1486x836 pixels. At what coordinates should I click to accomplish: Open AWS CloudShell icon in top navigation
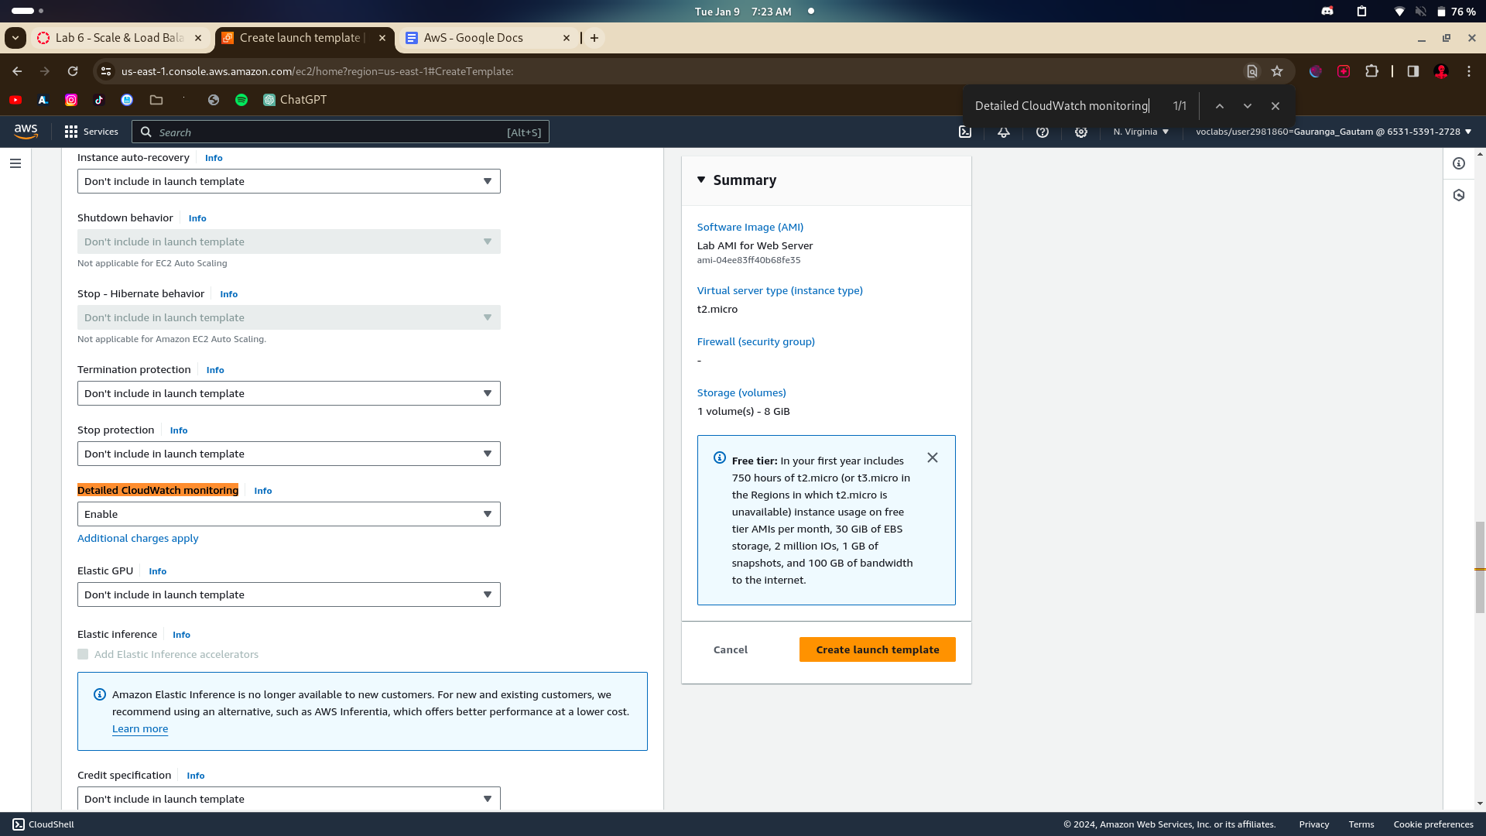pos(965,132)
